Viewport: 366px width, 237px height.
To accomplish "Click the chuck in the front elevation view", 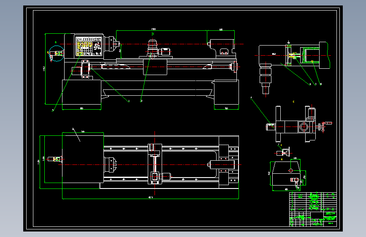I will 112,44.
